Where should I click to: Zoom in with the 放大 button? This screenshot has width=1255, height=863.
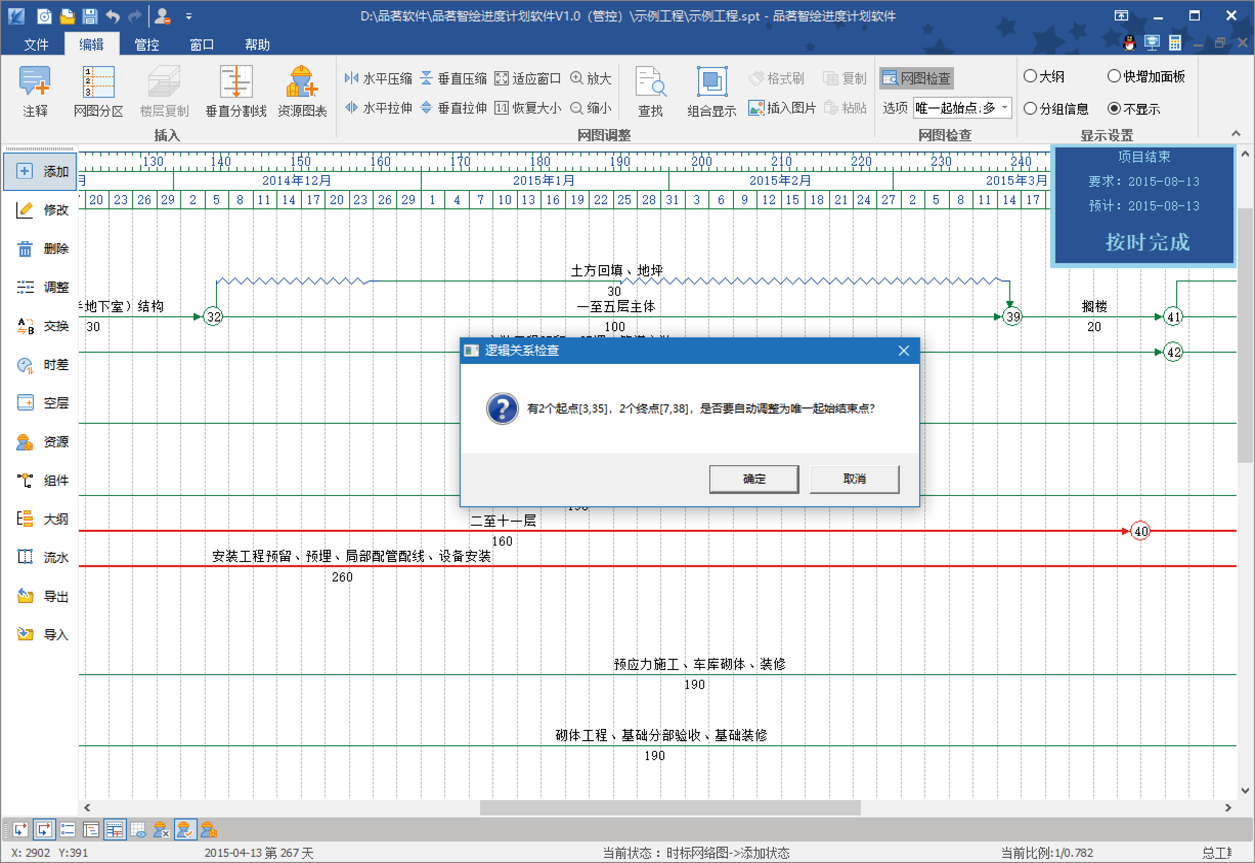coord(591,78)
